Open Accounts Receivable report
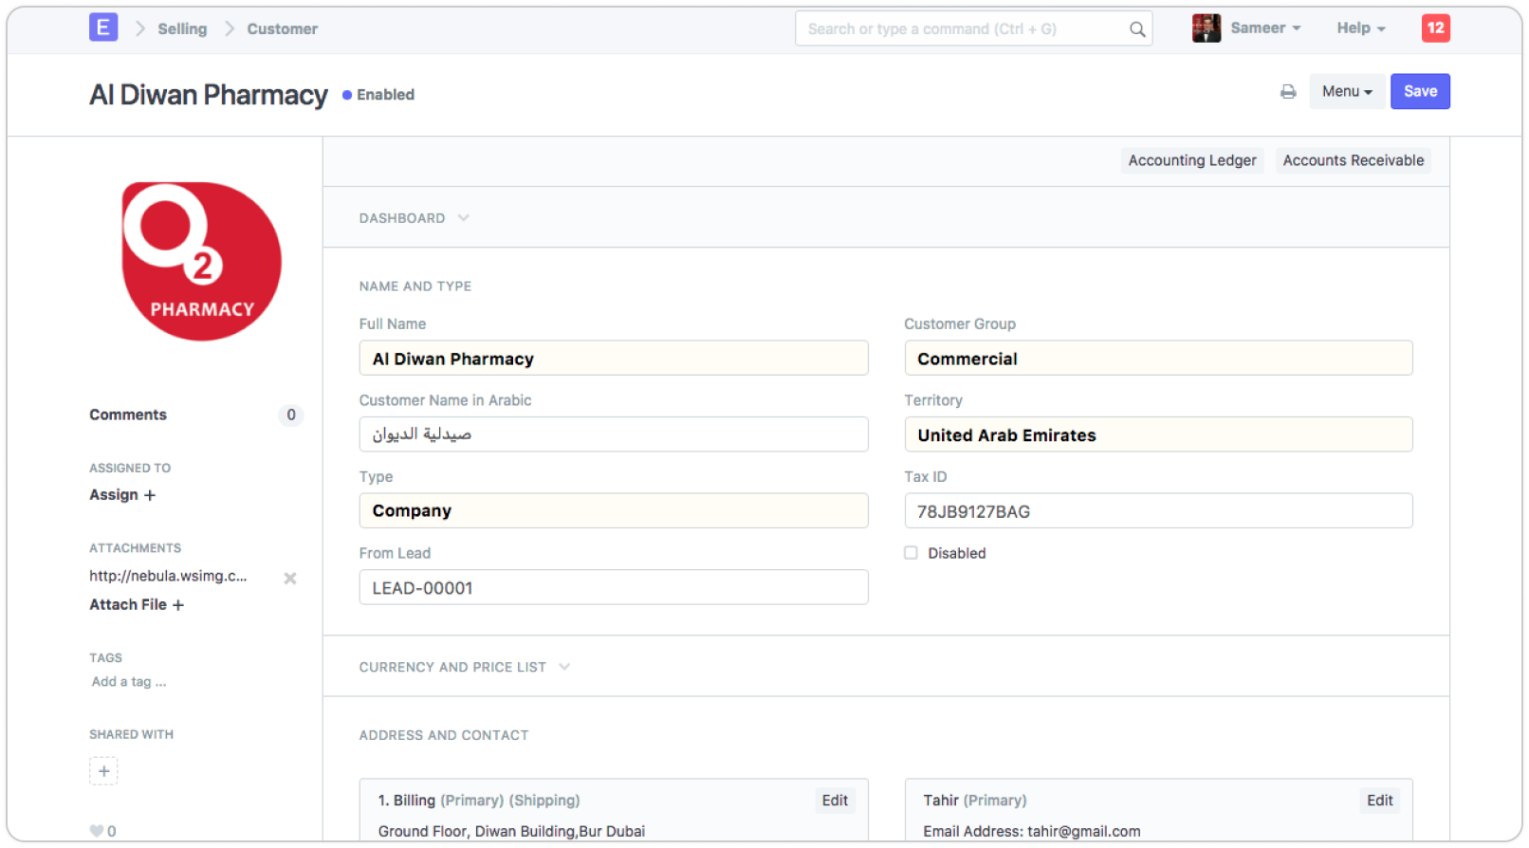Screen dimensions: 1529x848 (x=1353, y=161)
